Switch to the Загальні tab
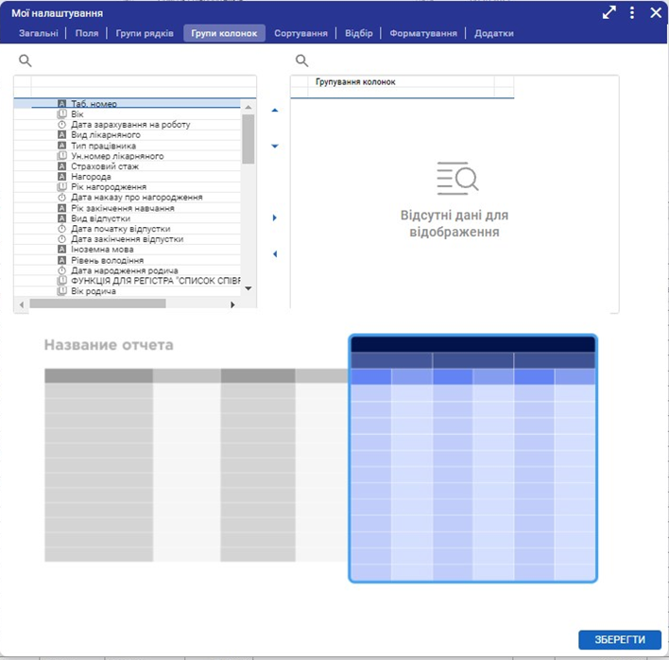 pos(39,33)
